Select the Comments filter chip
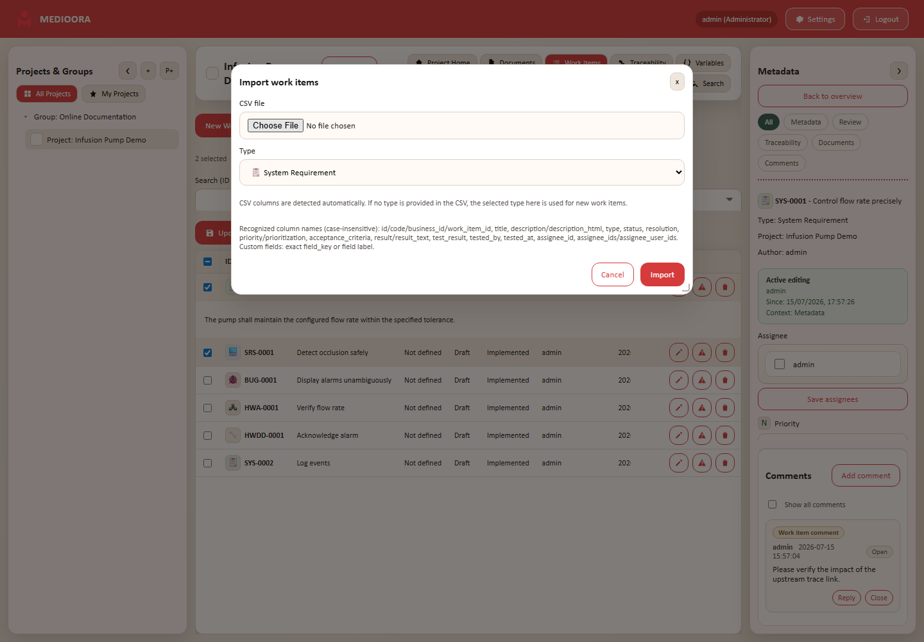 click(782, 163)
